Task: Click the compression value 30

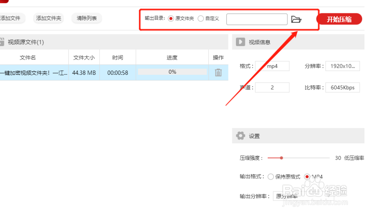Action: 338,158
